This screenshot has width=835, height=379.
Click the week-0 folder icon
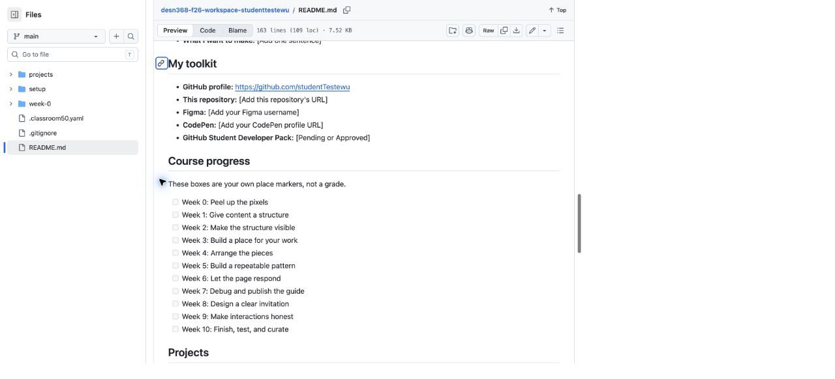pyautogui.click(x=22, y=104)
